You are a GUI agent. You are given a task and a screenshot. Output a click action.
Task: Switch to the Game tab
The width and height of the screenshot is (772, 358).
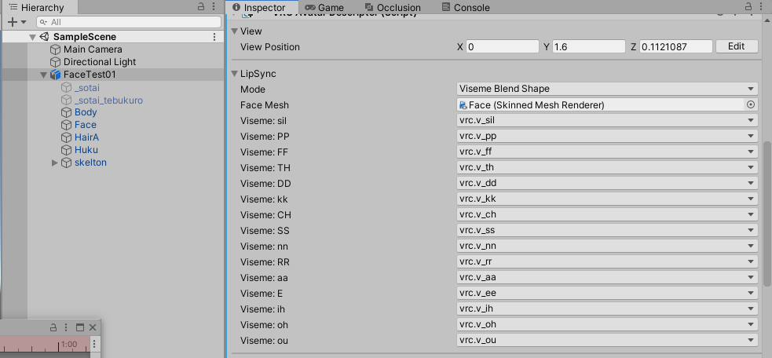click(324, 7)
